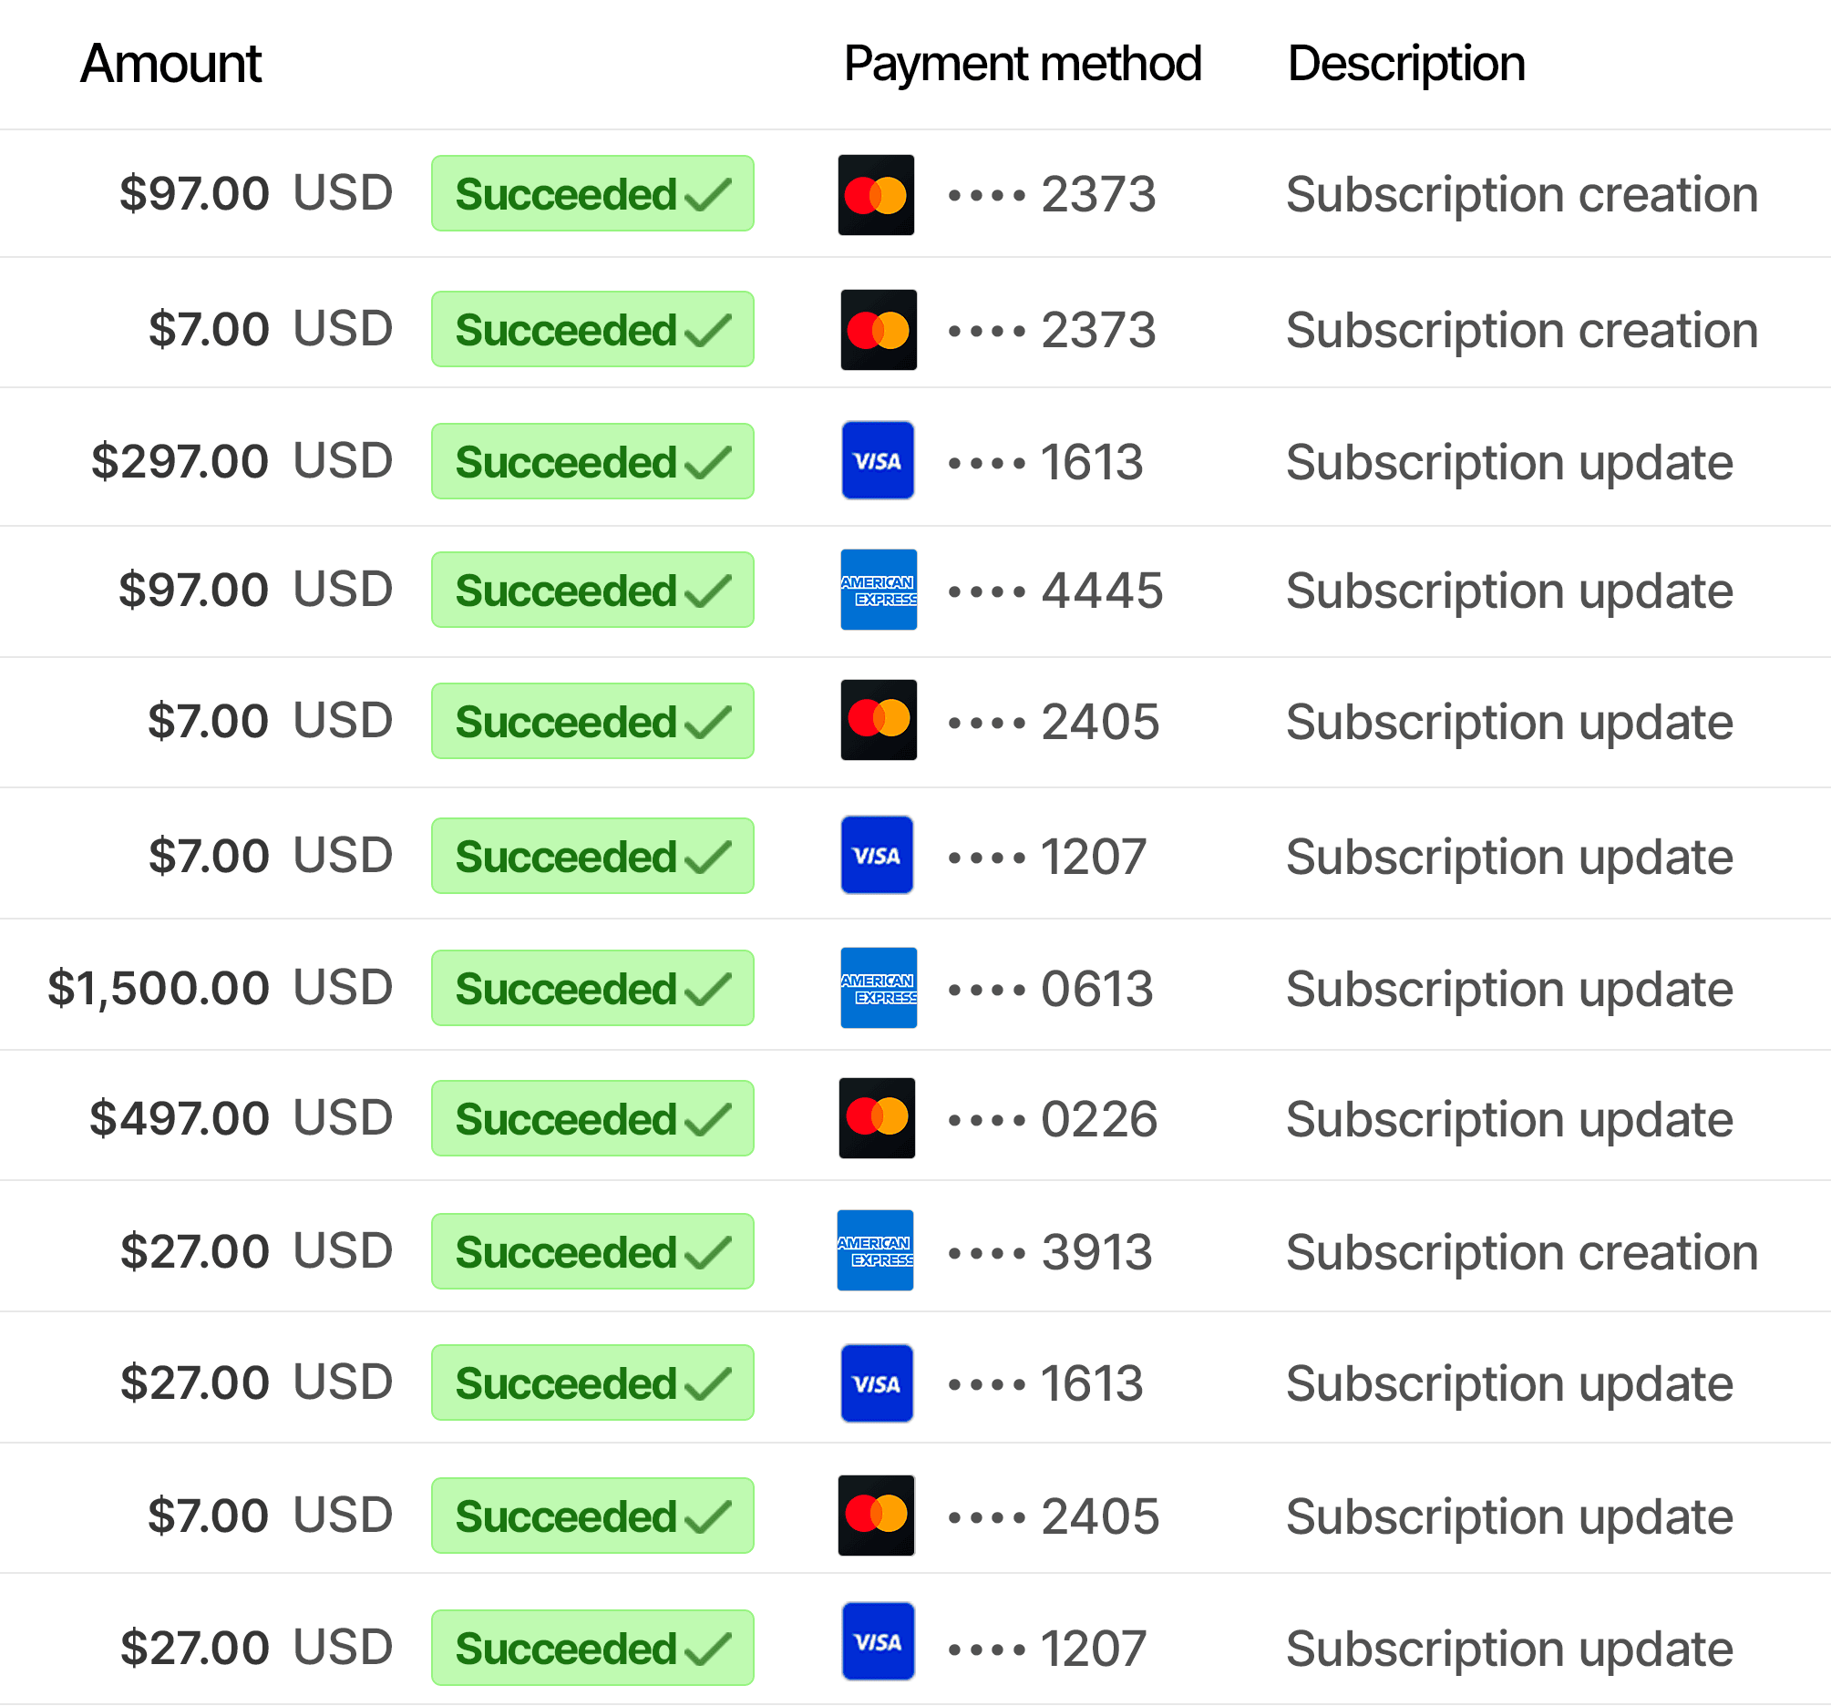The width and height of the screenshot is (1831, 1706).
Task: Open the $497.00 USD payment amount
Action: 241,1118
